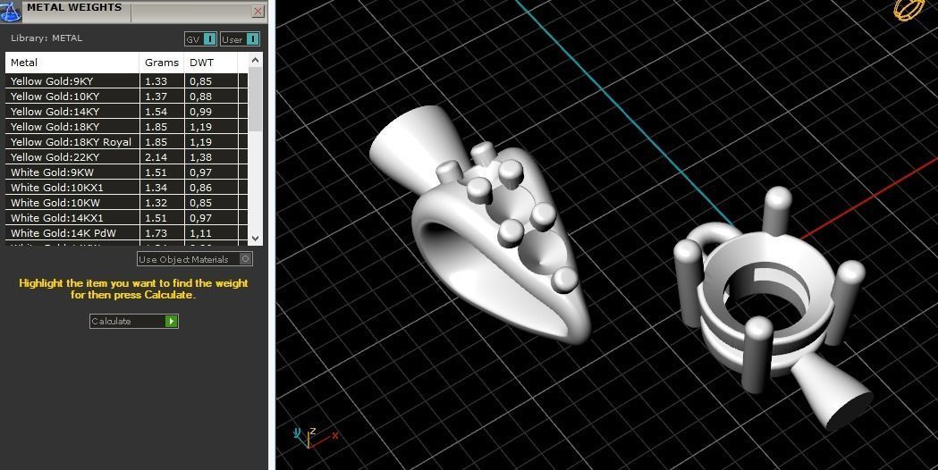Toggle the User library button

pyautogui.click(x=240, y=38)
